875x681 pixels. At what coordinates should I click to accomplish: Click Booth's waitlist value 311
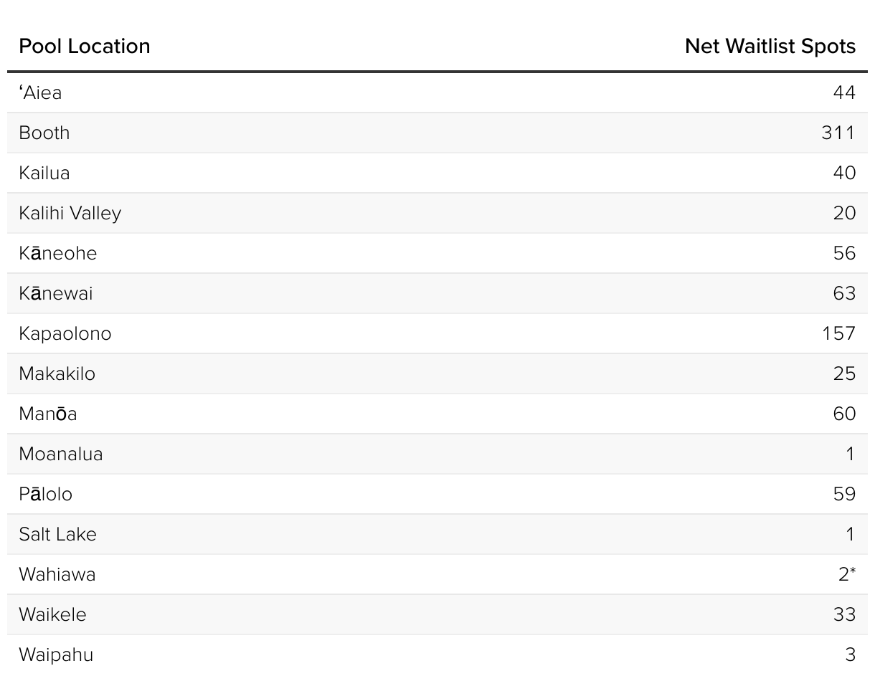click(839, 133)
